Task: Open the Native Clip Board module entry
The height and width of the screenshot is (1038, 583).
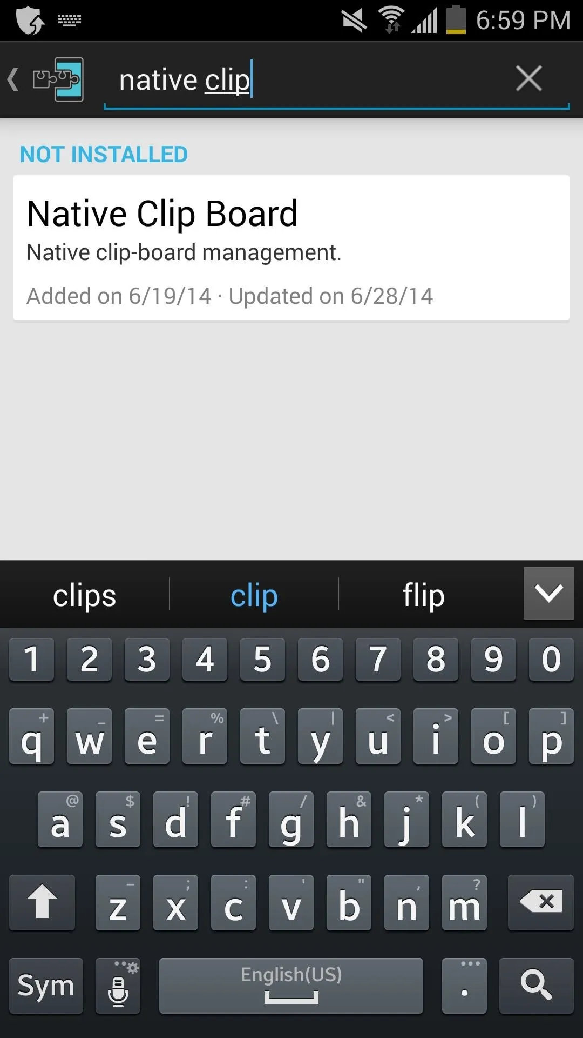Action: (x=291, y=248)
